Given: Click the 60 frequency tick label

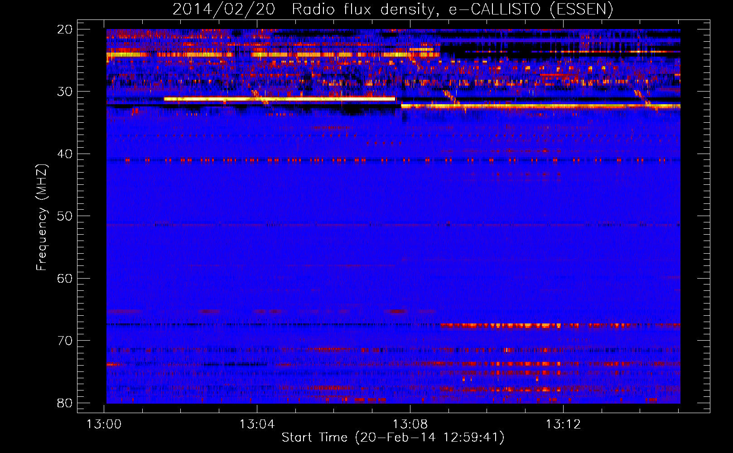Looking at the screenshot, I should (65, 278).
